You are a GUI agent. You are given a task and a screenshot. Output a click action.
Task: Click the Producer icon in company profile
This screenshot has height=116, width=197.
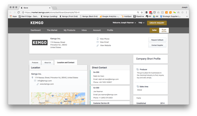coord(138,70)
